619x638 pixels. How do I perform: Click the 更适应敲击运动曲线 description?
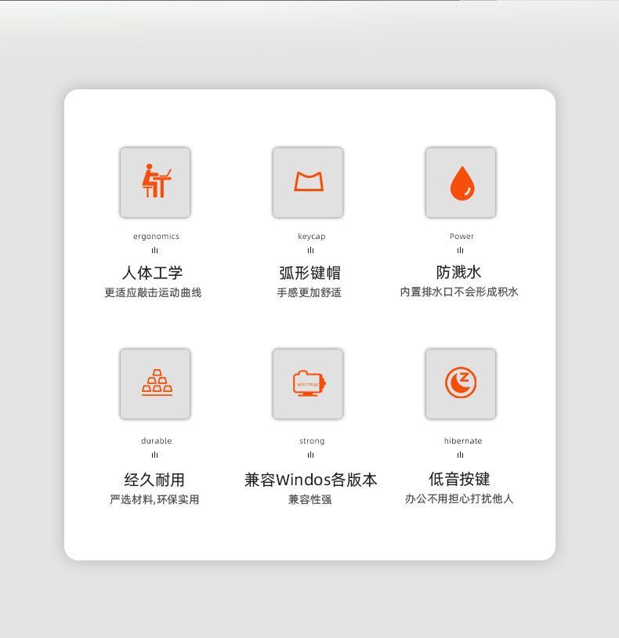coord(153,292)
